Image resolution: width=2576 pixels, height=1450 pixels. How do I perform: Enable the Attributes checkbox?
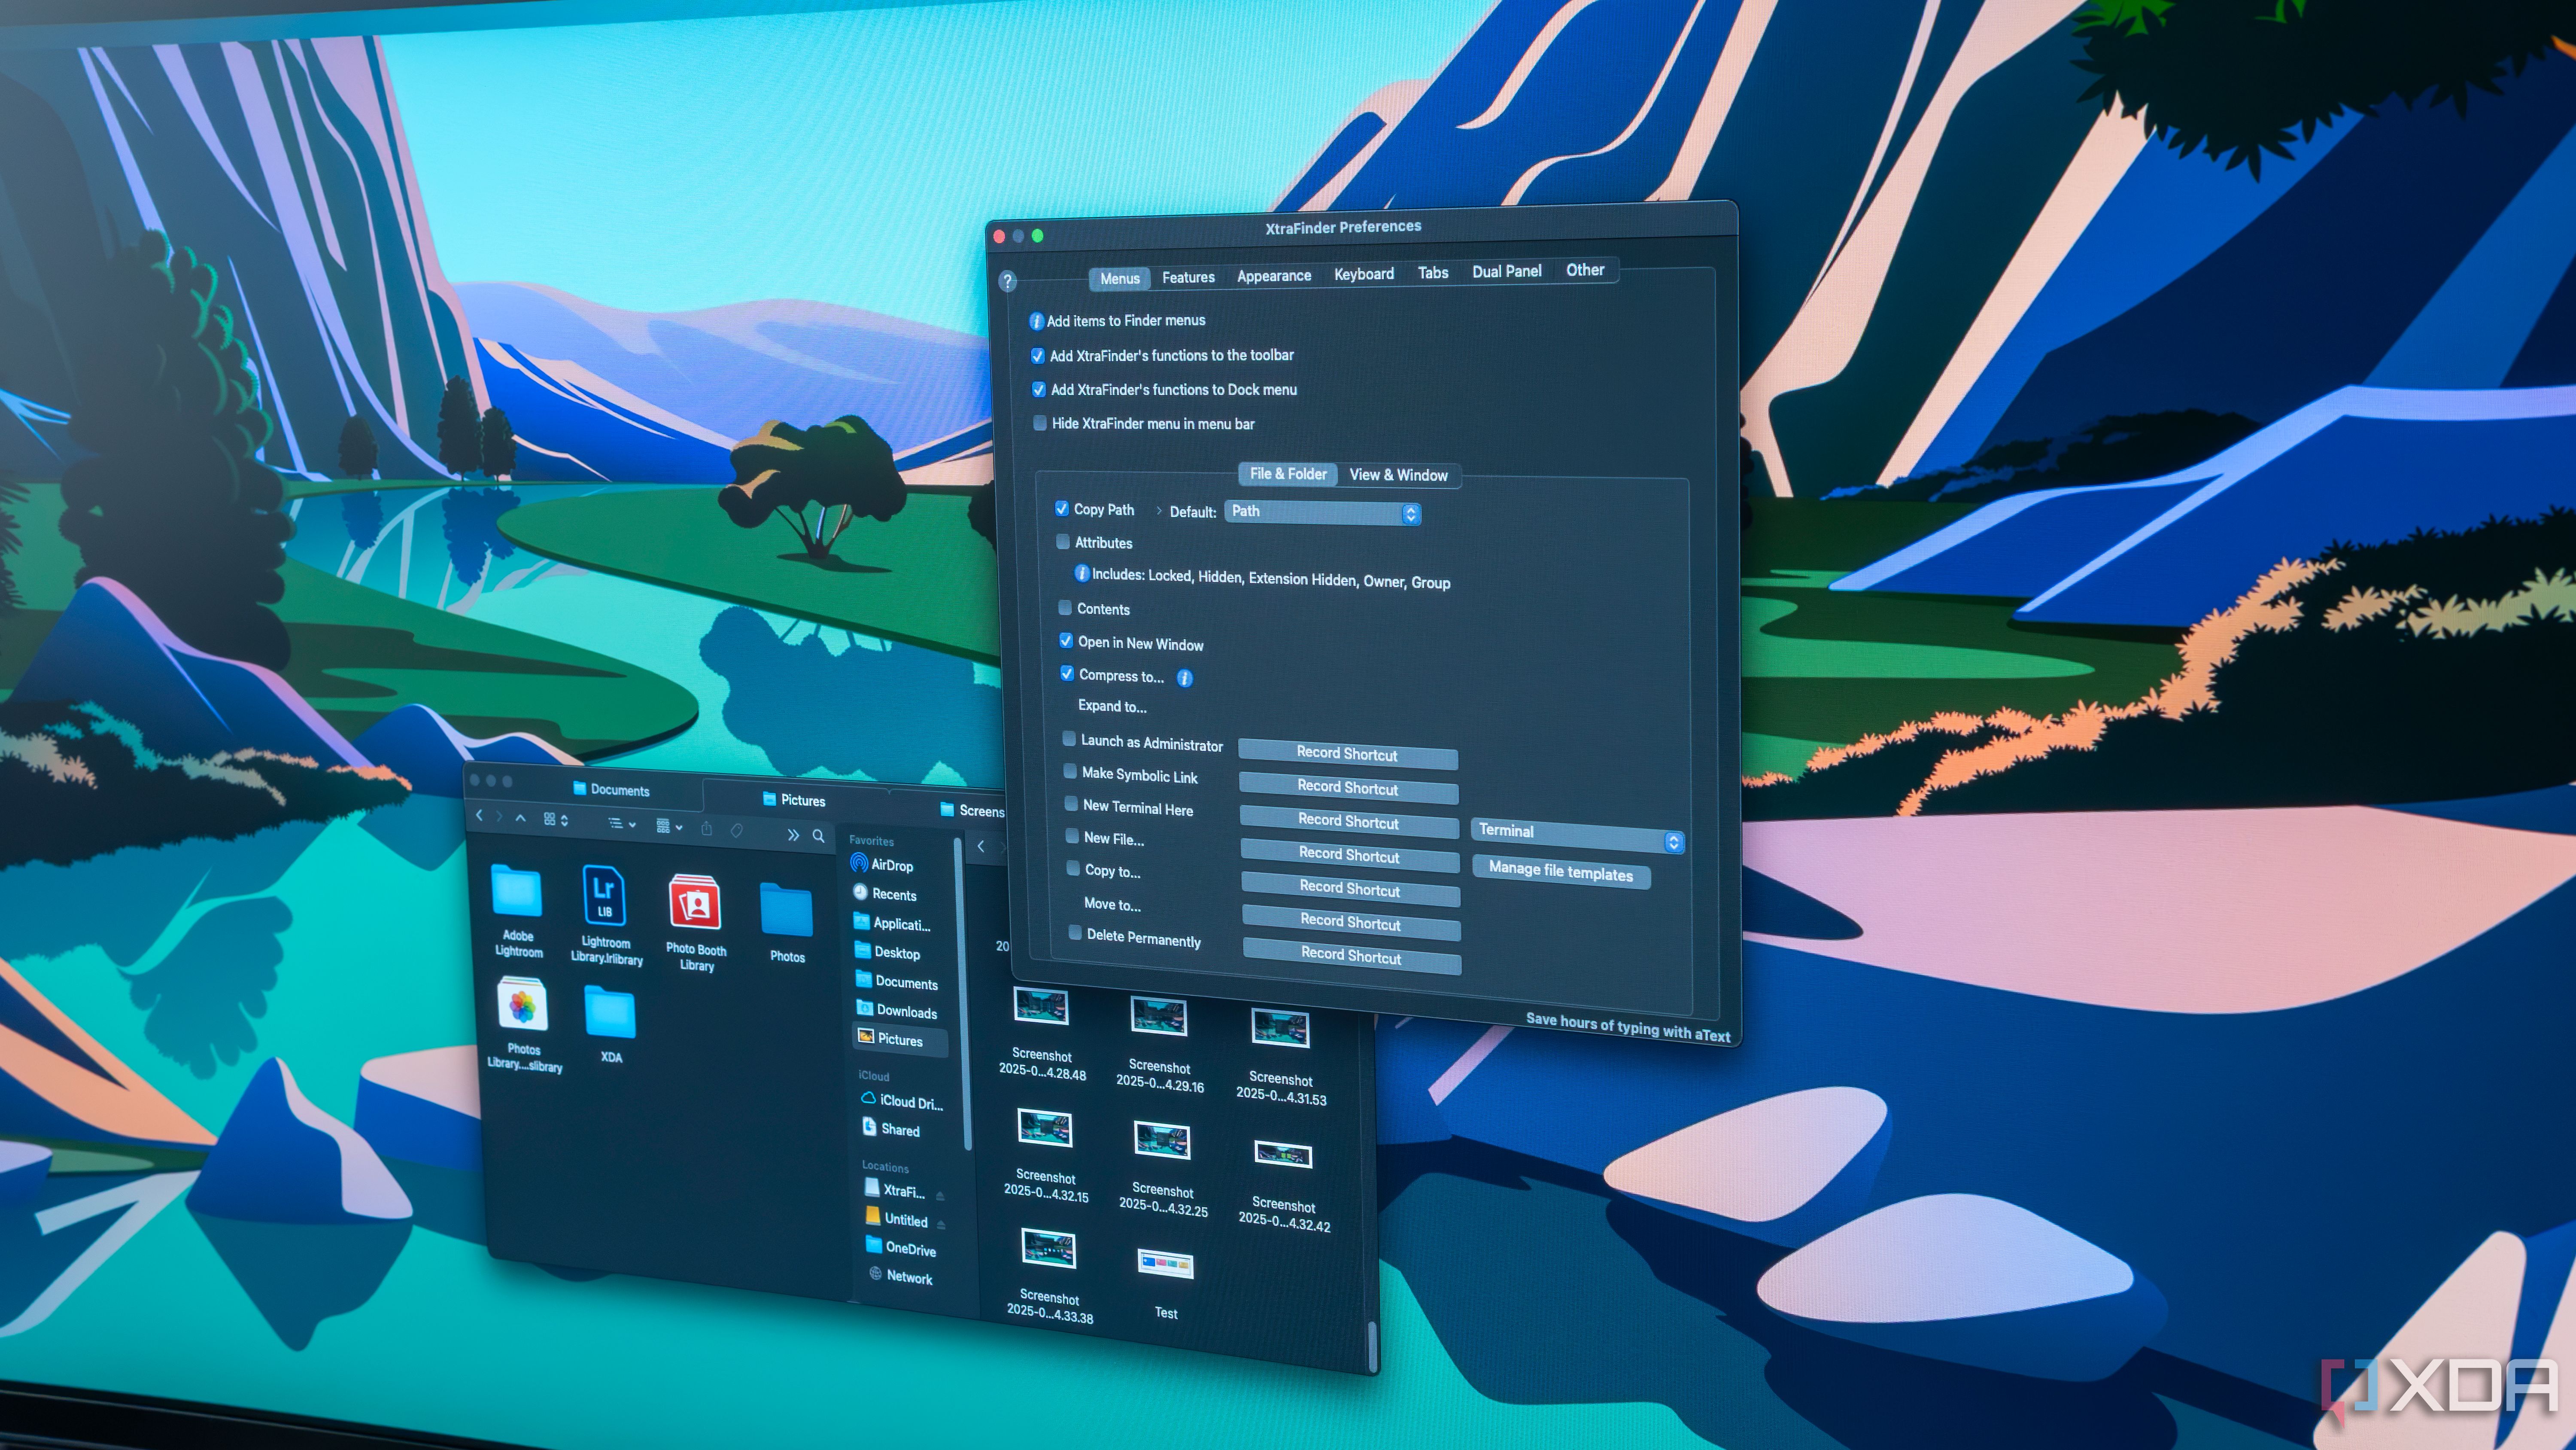pos(1063,541)
